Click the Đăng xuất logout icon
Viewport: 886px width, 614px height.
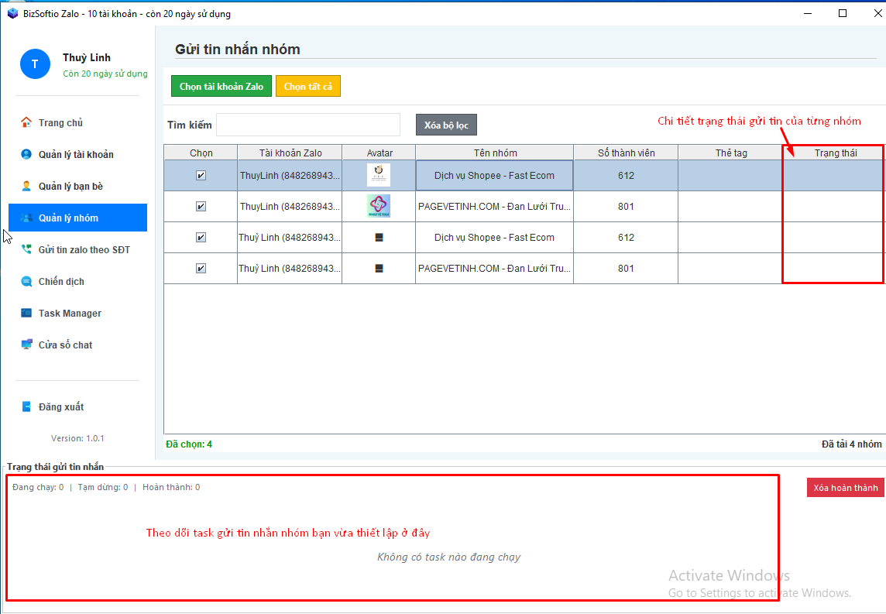pos(26,406)
